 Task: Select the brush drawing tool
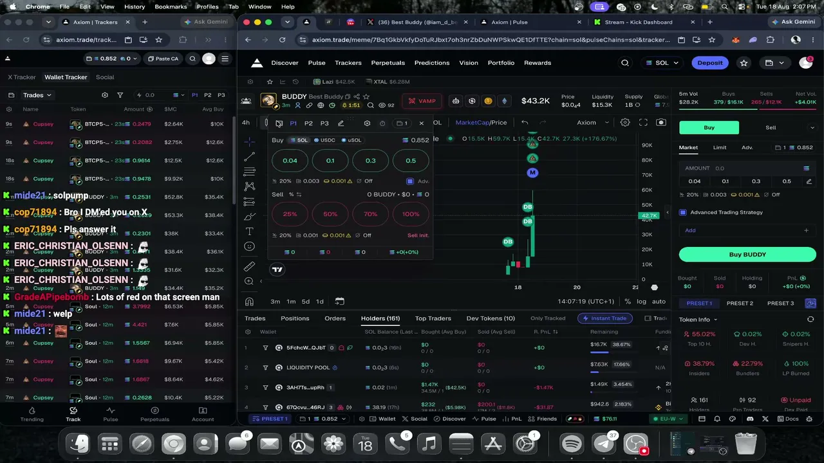pos(249,216)
